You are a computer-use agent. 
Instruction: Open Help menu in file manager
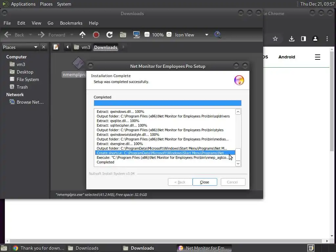(x=94, y=23)
